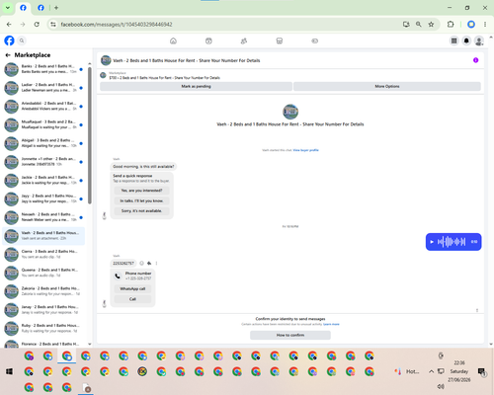Screen dimensions: 494x395
Task: Open MuaRaquel conversation in list
Action: pyautogui.click(x=43, y=124)
